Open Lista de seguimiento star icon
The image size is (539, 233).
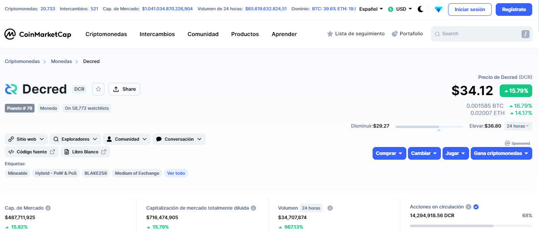click(x=330, y=34)
